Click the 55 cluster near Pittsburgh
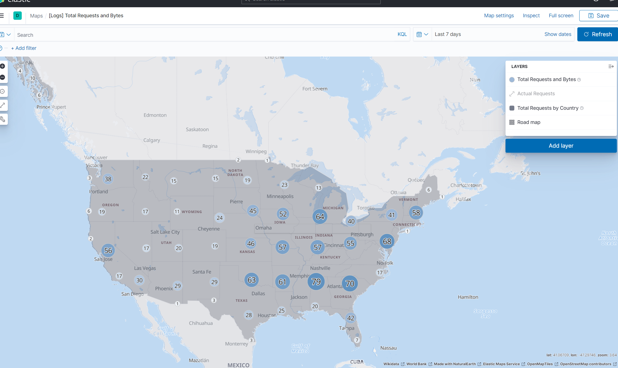This screenshot has width=618, height=368. click(350, 243)
